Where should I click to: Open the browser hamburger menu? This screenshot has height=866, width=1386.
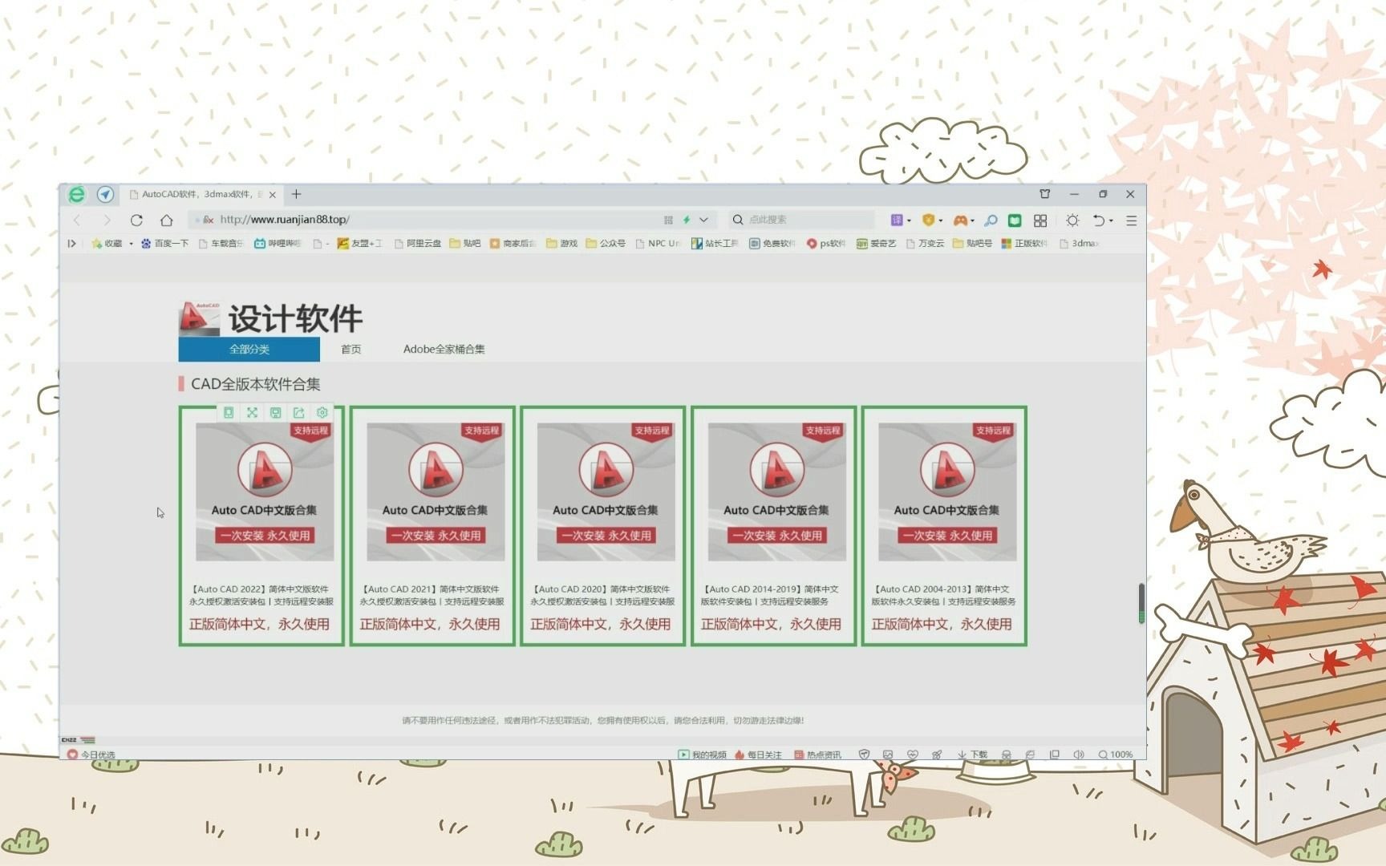[1131, 220]
